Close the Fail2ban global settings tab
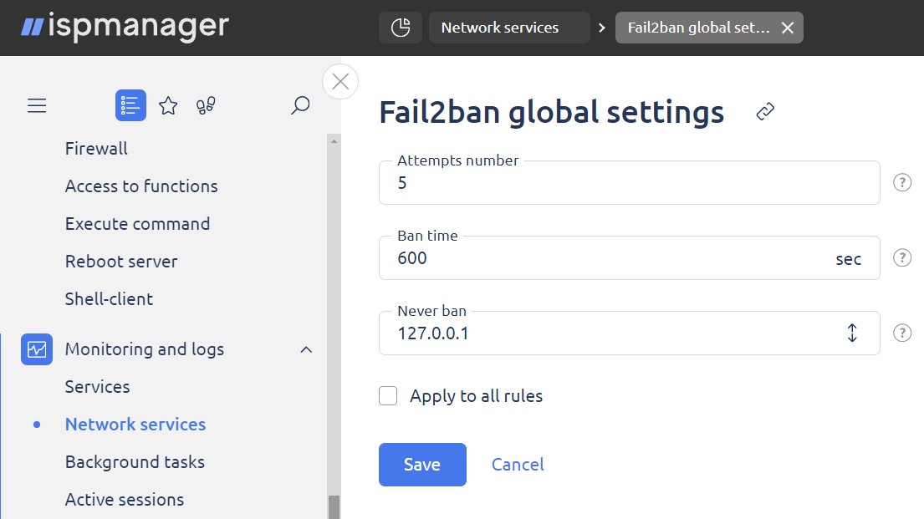 click(788, 28)
